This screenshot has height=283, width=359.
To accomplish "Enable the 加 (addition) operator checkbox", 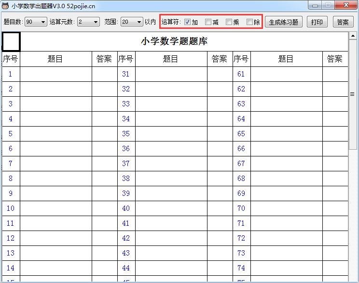I will tap(188, 22).
